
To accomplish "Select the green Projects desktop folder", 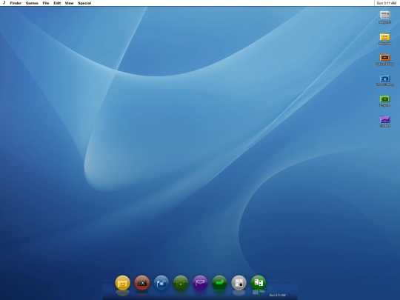I will [385, 99].
